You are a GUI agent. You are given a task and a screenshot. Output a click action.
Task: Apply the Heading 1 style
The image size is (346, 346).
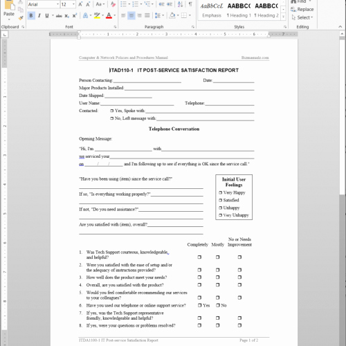click(239, 10)
